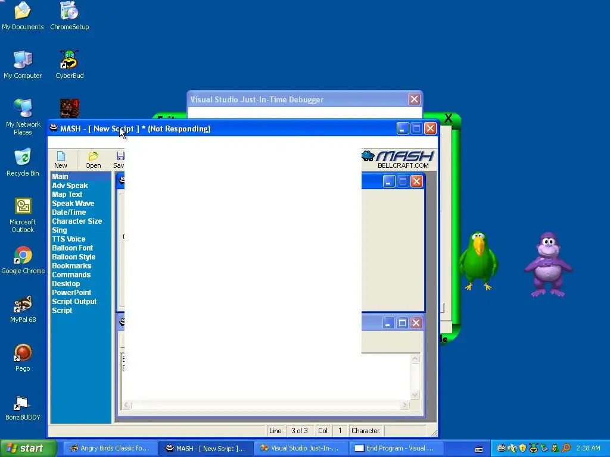
Task: Click the script editor scroll-down arrow
Action: point(415,395)
